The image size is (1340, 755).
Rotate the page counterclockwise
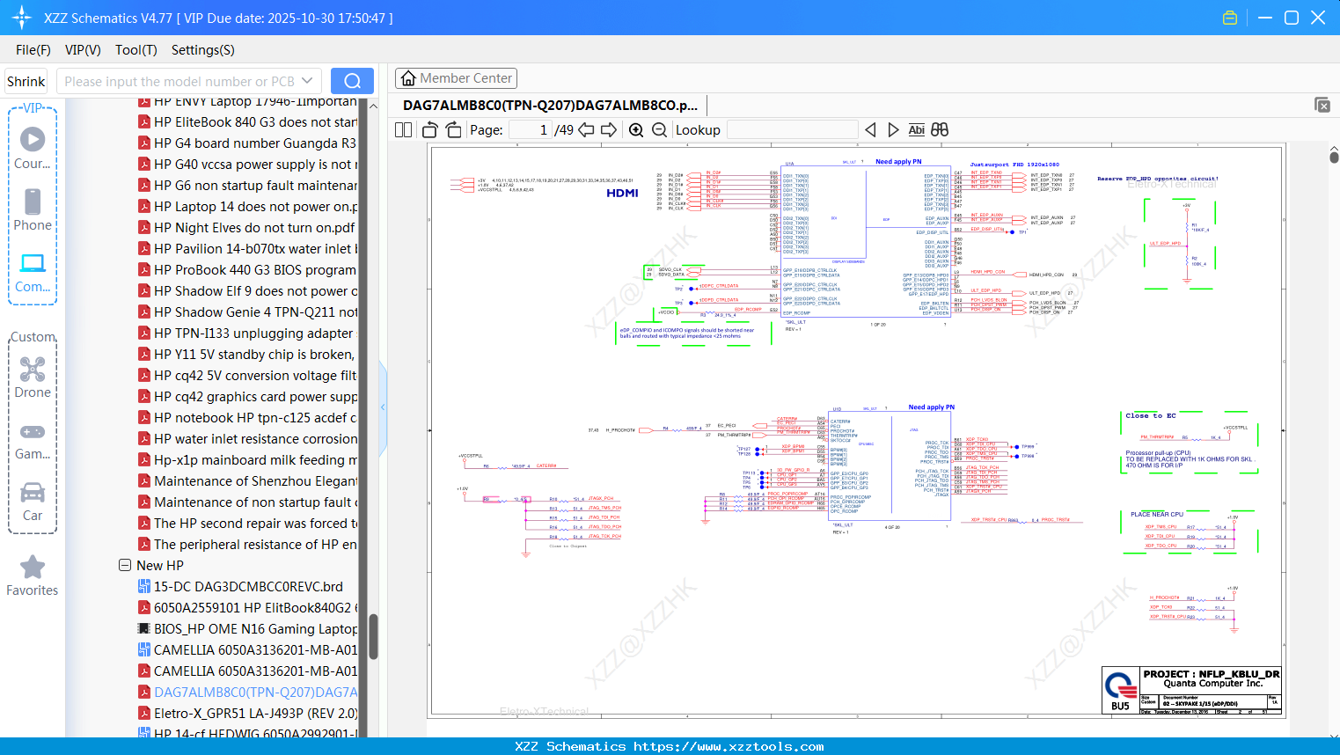[x=430, y=130]
